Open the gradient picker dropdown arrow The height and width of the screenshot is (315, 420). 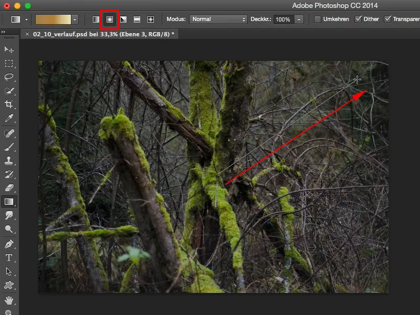pyautogui.click(x=74, y=19)
